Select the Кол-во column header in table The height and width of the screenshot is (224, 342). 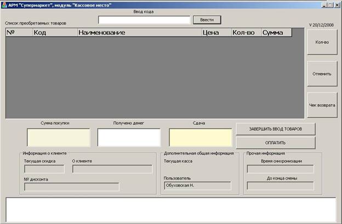[247, 32]
